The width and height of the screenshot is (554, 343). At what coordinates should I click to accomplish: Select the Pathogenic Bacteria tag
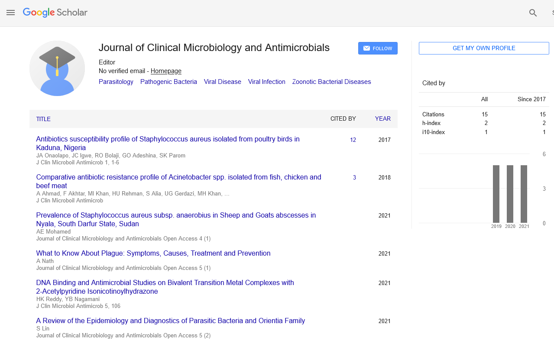pyautogui.click(x=168, y=82)
